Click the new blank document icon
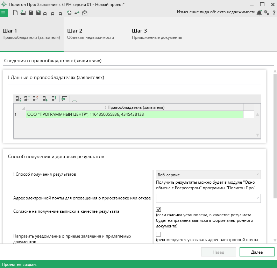The image size is (277, 268). 15,13
